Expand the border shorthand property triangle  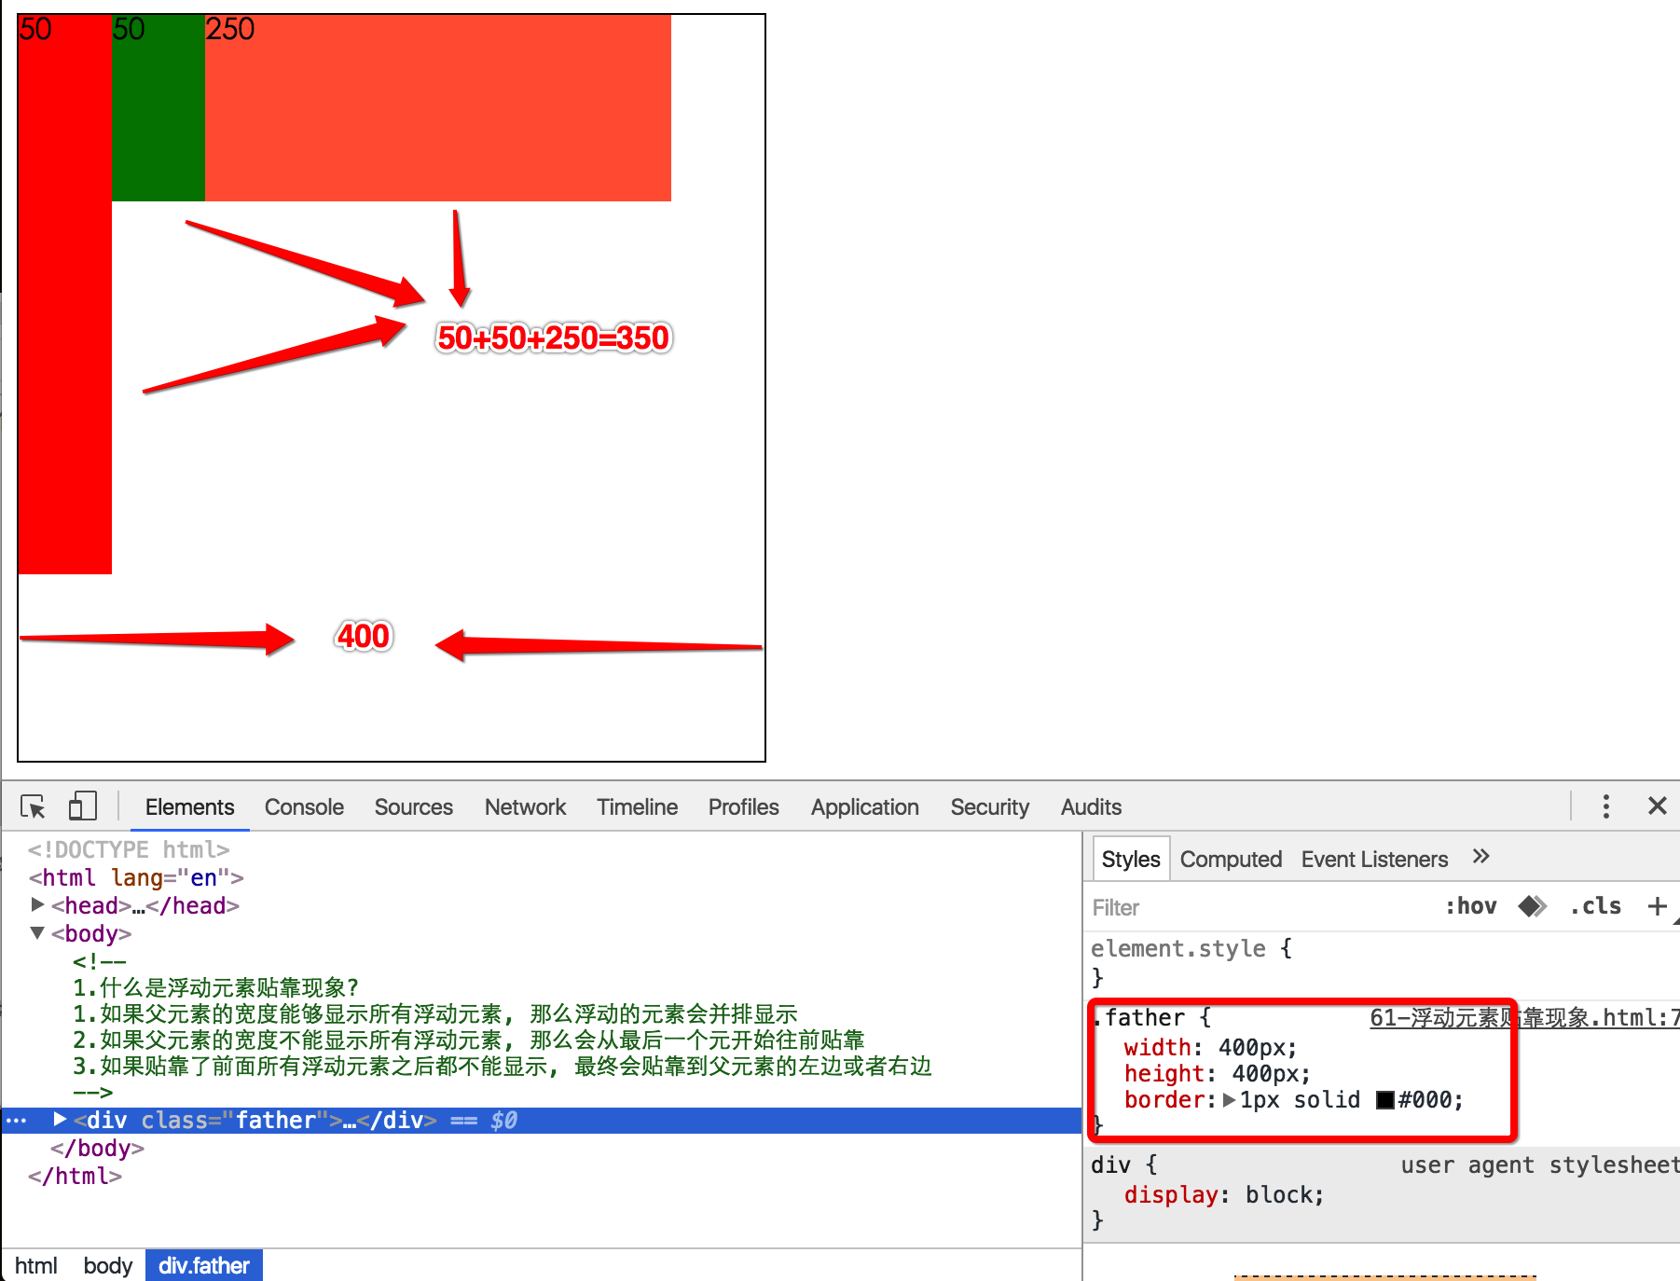click(x=1229, y=1100)
